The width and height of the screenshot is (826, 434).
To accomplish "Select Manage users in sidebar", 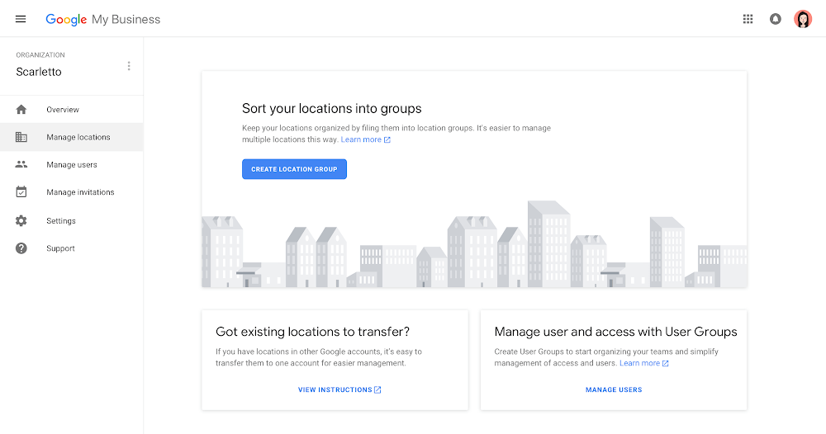I will [72, 165].
